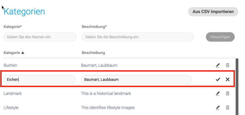Click the Hinzufügen button
The image size is (245, 115).
pyautogui.click(x=220, y=37)
